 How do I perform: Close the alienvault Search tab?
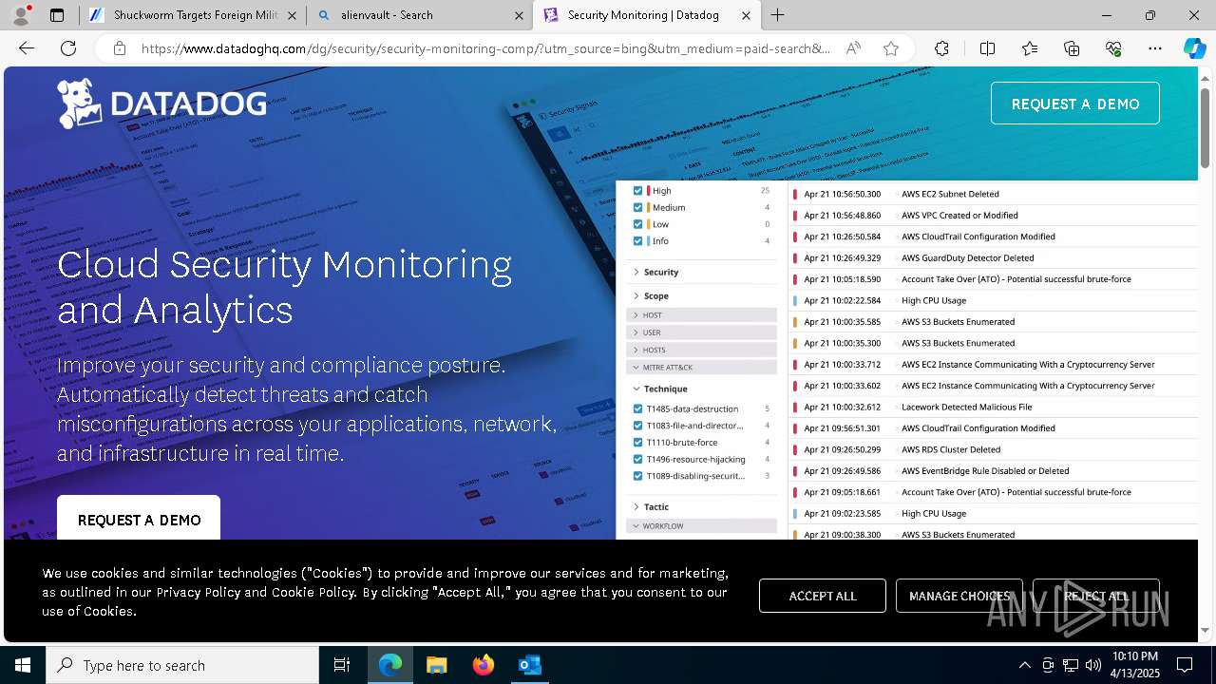point(519,15)
